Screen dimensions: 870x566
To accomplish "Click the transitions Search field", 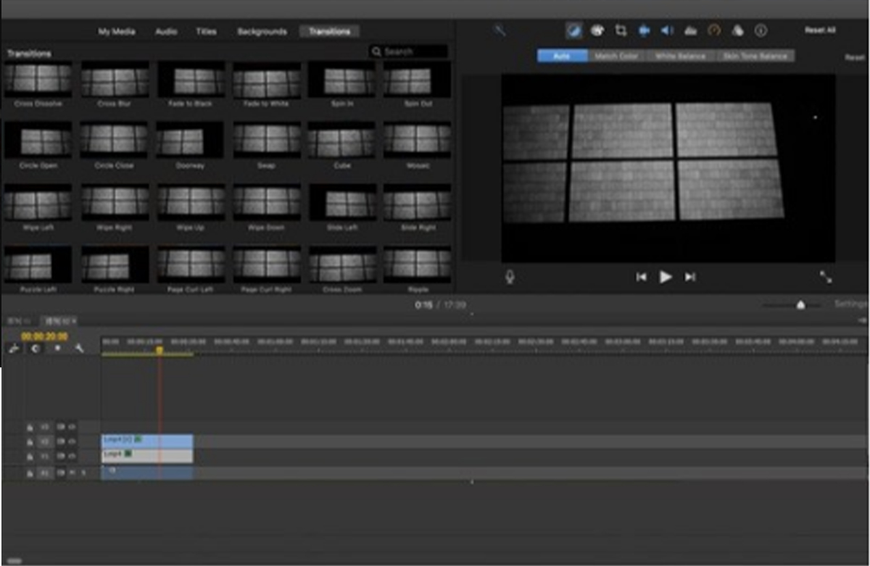I will [409, 51].
